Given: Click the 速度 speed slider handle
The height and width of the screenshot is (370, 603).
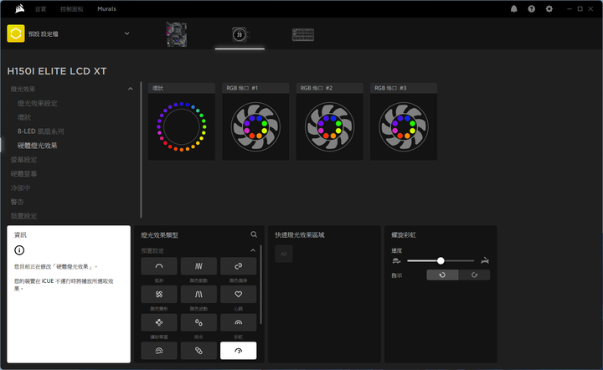Looking at the screenshot, I should click(441, 261).
